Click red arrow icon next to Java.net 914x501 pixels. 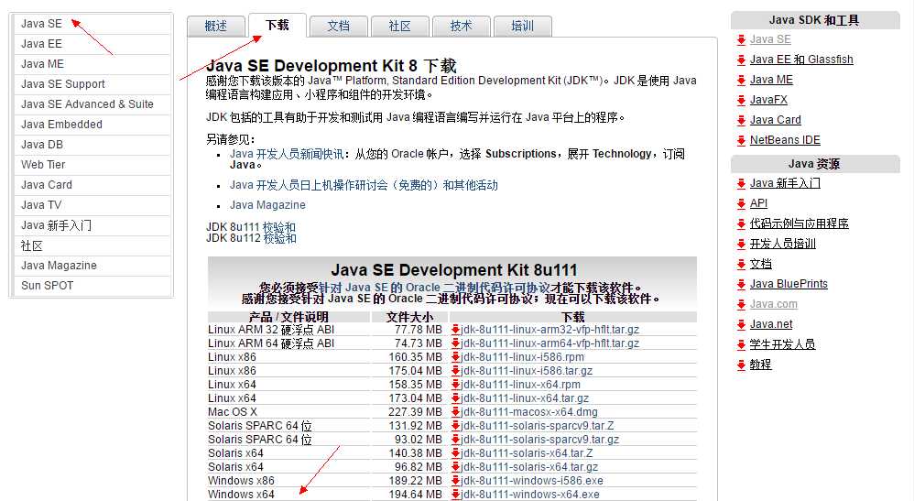pyautogui.click(x=741, y=325)
